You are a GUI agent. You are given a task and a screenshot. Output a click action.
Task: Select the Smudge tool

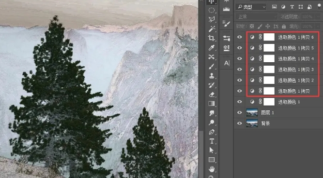[x=212, y=113]
